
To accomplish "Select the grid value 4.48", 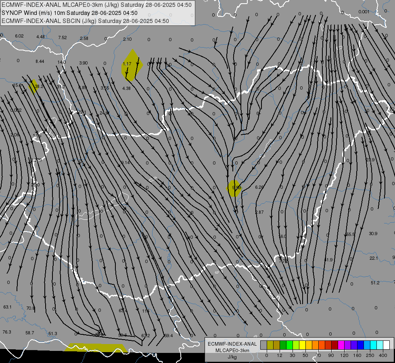I will click(x=41, y=37).
